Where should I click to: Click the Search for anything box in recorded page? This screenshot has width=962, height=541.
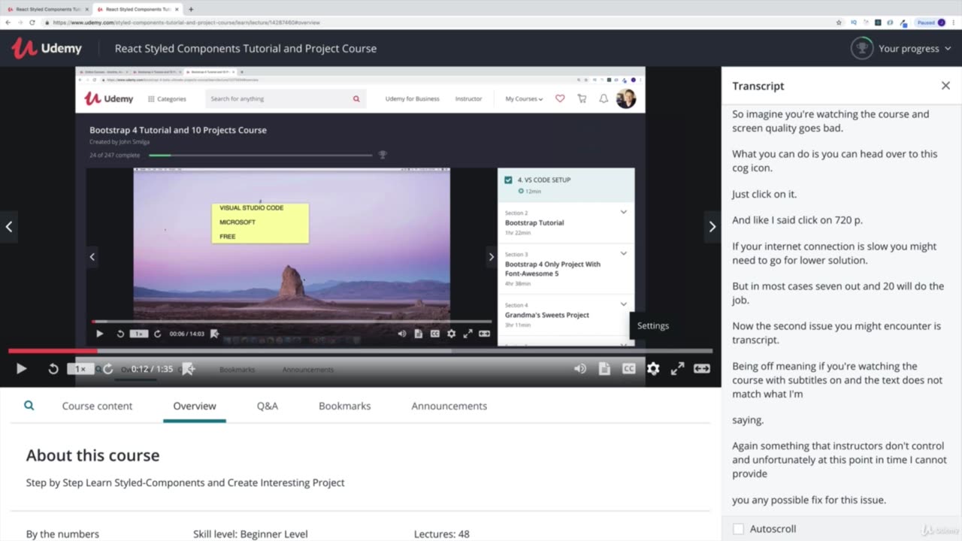(286, 98)
